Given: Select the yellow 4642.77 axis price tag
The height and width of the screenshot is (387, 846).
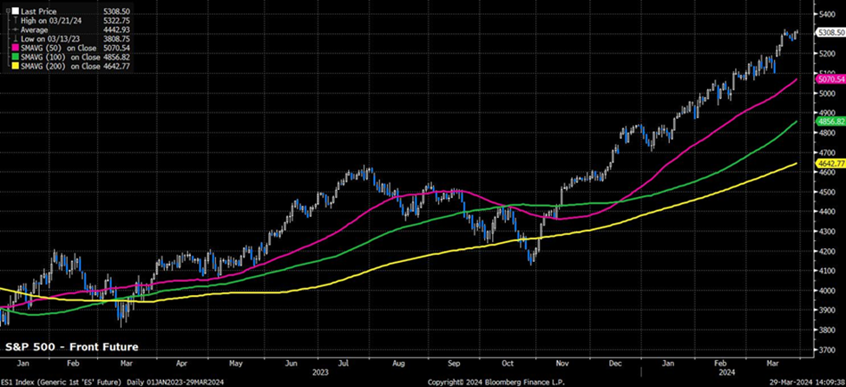Looking at the screenshot, I should 830,163.
